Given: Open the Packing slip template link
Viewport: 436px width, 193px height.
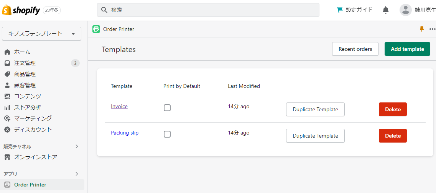Looking at the screenshot, I should point(125,133).
